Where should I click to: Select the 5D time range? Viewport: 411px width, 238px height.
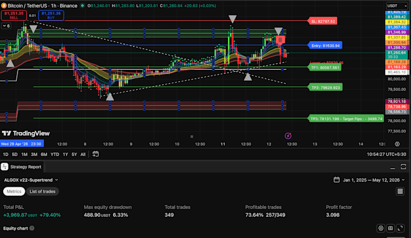[15, 154]
